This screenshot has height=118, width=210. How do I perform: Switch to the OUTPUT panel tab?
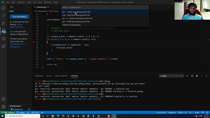click(49, 76)
